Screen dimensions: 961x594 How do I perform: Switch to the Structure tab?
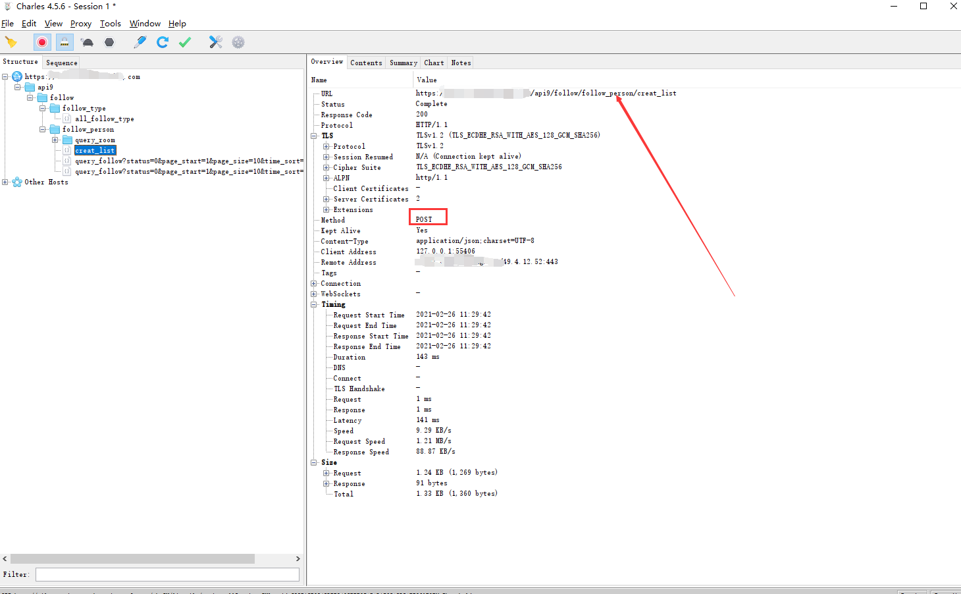[x=20, y=62]
